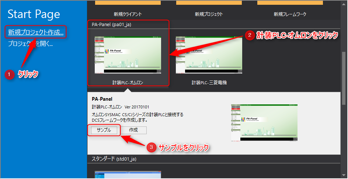348x179 pixels.
Task: Click the 新規プロジェクト作成... link
Action: click(36, 33)
